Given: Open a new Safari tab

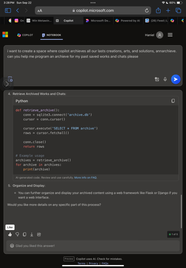Looking at the screenshot, I should (168, 11).
